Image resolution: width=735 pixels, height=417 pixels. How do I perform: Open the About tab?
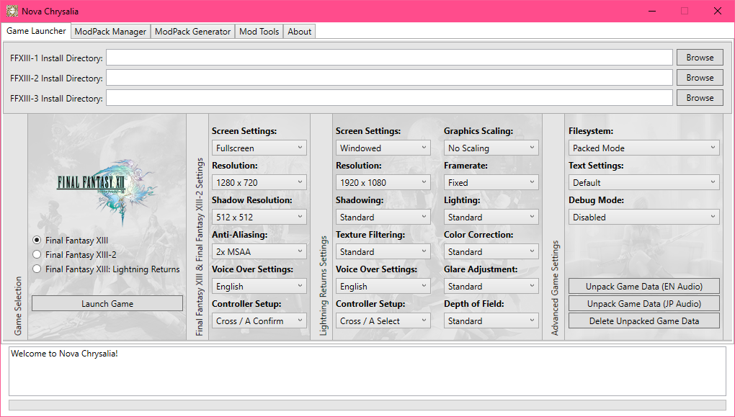tap(300, 32)
